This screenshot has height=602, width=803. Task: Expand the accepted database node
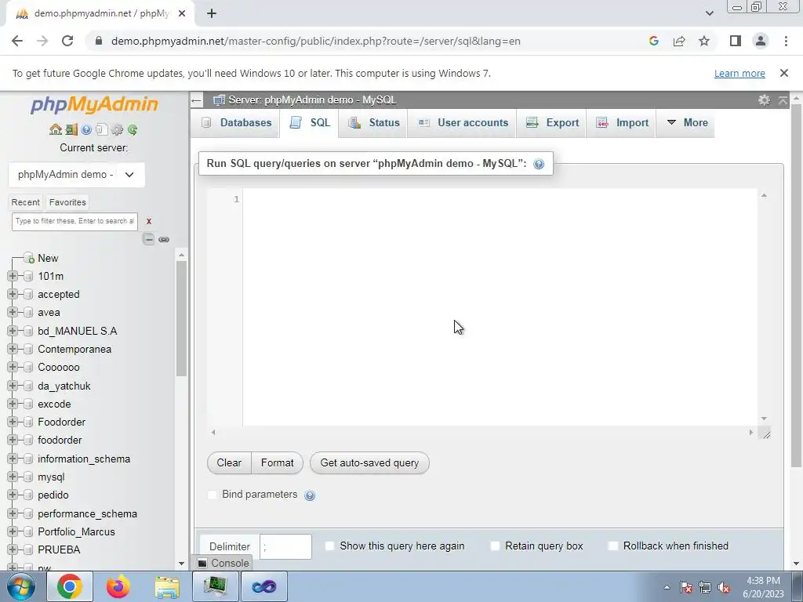pos(13,295)
